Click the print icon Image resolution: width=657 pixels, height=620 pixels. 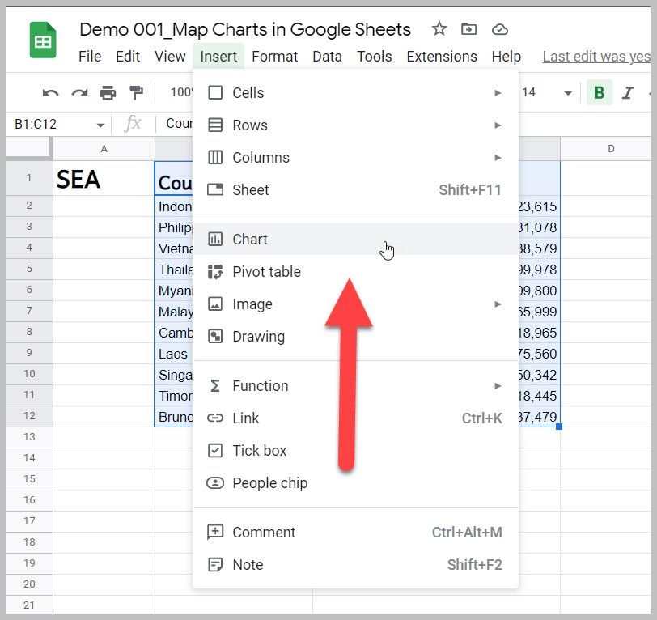tap(108, 92)
